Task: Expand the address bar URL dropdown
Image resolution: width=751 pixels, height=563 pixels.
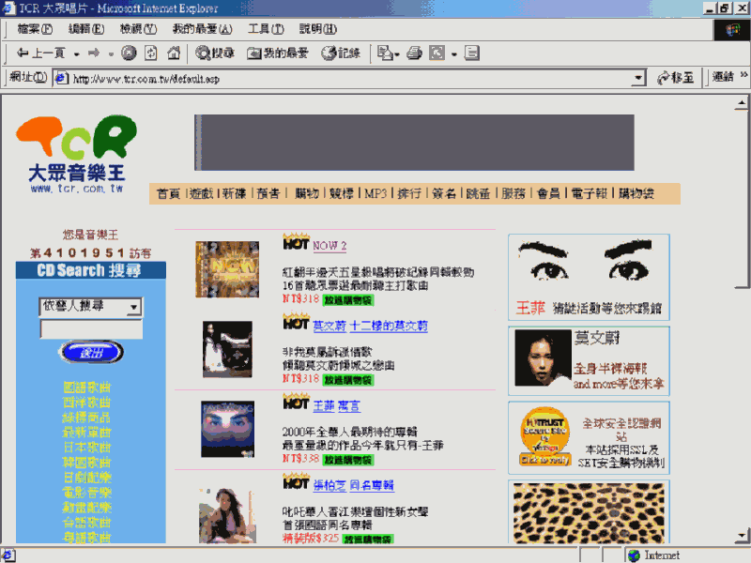Action: tap(639, 78)
